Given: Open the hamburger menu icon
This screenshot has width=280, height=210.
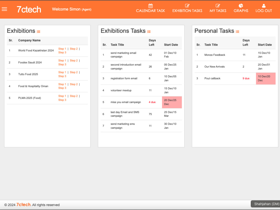Looking at the screenshot, I should pyautogui.click(x=4, y=9).
